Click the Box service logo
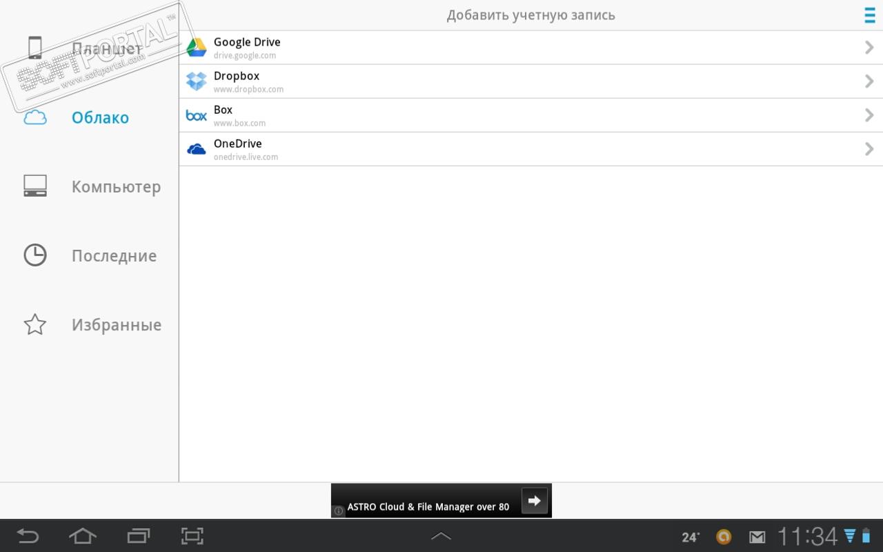The width and height of the screenshot is (883, 552). tap(197, 115)
